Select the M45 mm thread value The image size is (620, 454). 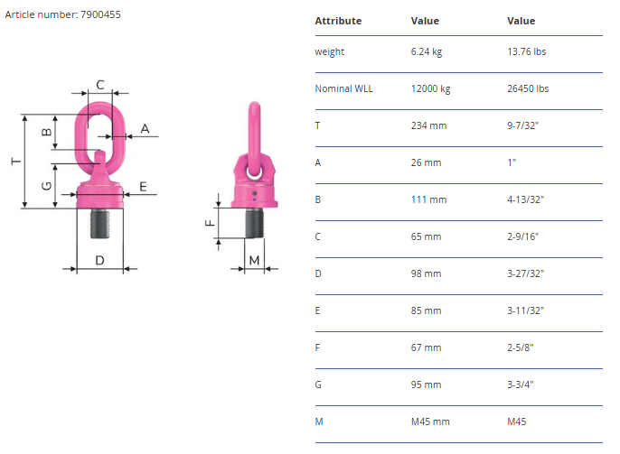(430, 422)
